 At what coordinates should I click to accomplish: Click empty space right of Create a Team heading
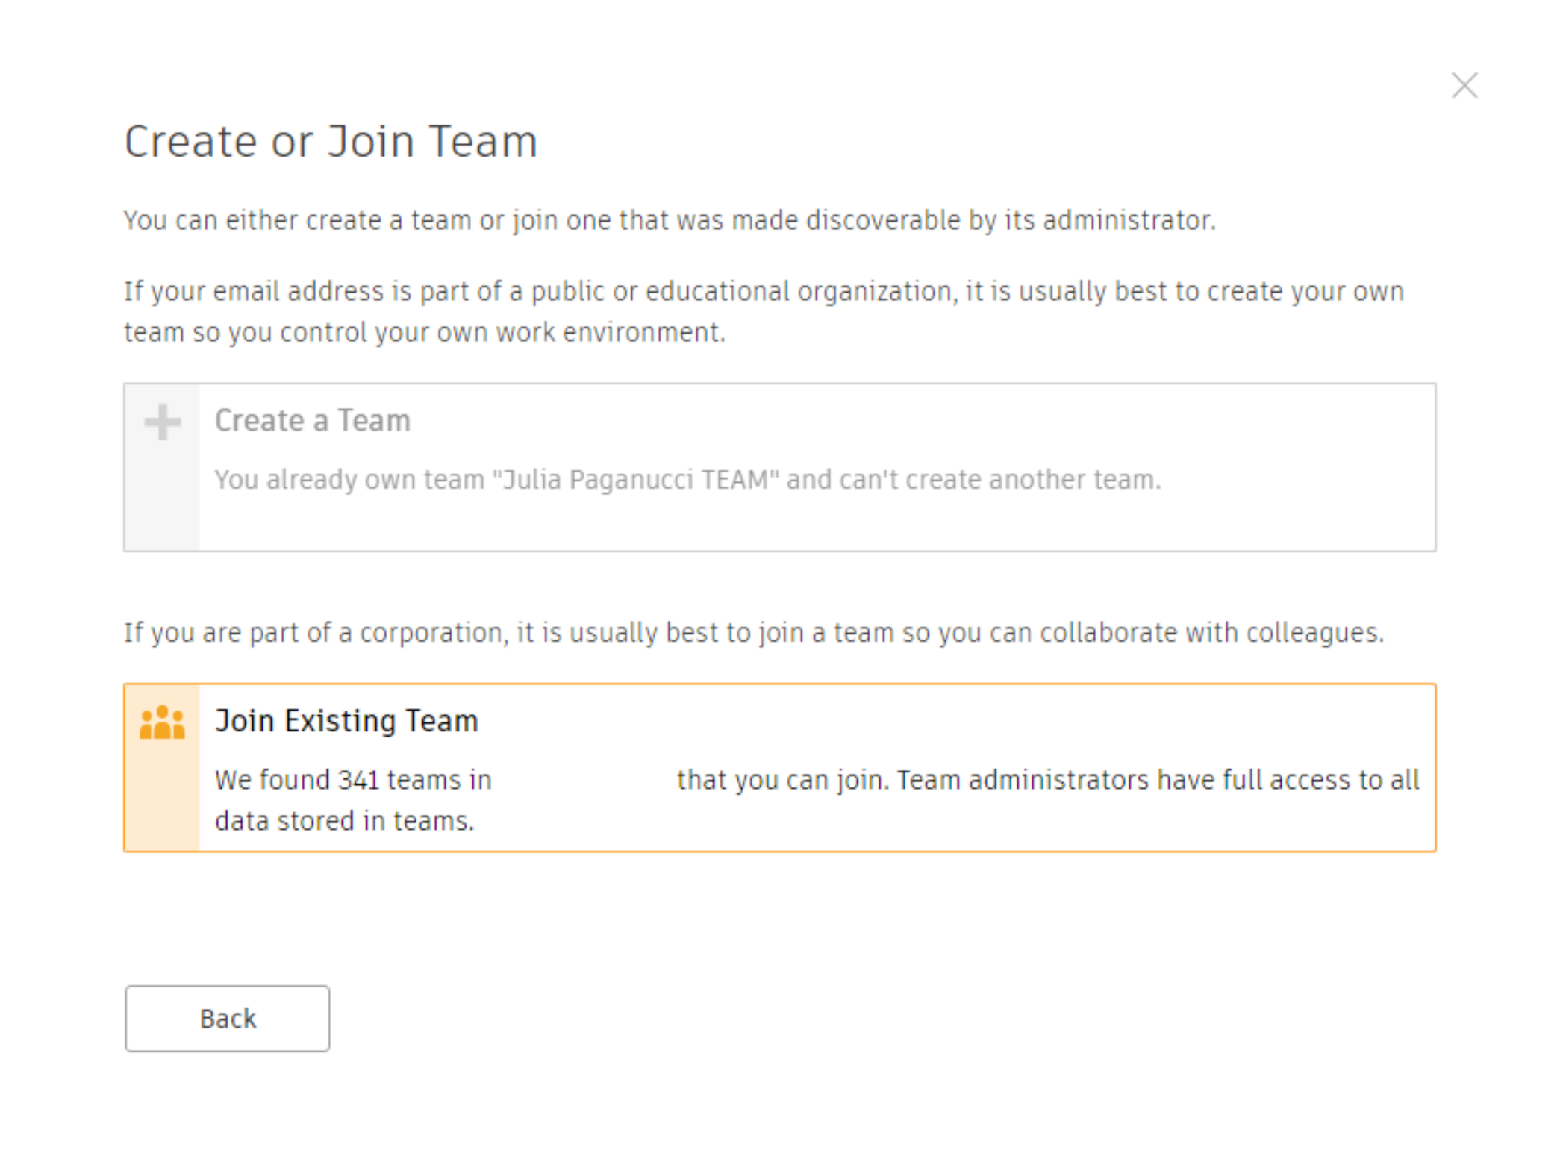896,421
